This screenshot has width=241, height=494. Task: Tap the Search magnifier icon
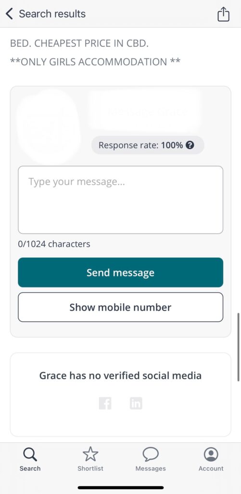pyautogui.click(x=30, y=454)
